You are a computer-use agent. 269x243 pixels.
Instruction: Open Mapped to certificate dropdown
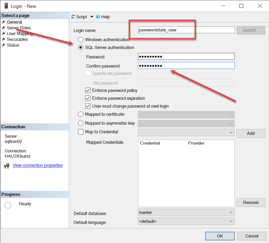186,115
